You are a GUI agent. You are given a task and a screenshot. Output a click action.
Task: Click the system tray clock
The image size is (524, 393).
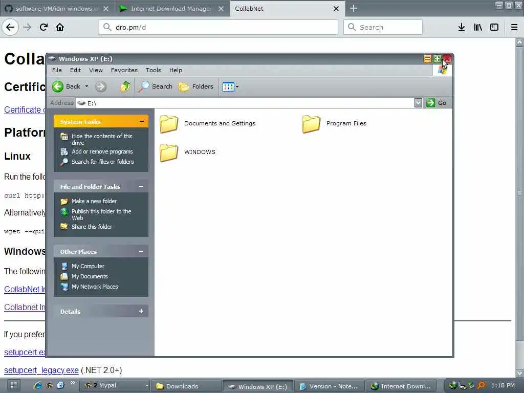coord(503,386)
